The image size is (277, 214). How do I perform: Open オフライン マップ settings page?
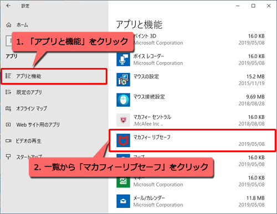tap(32, 108)
